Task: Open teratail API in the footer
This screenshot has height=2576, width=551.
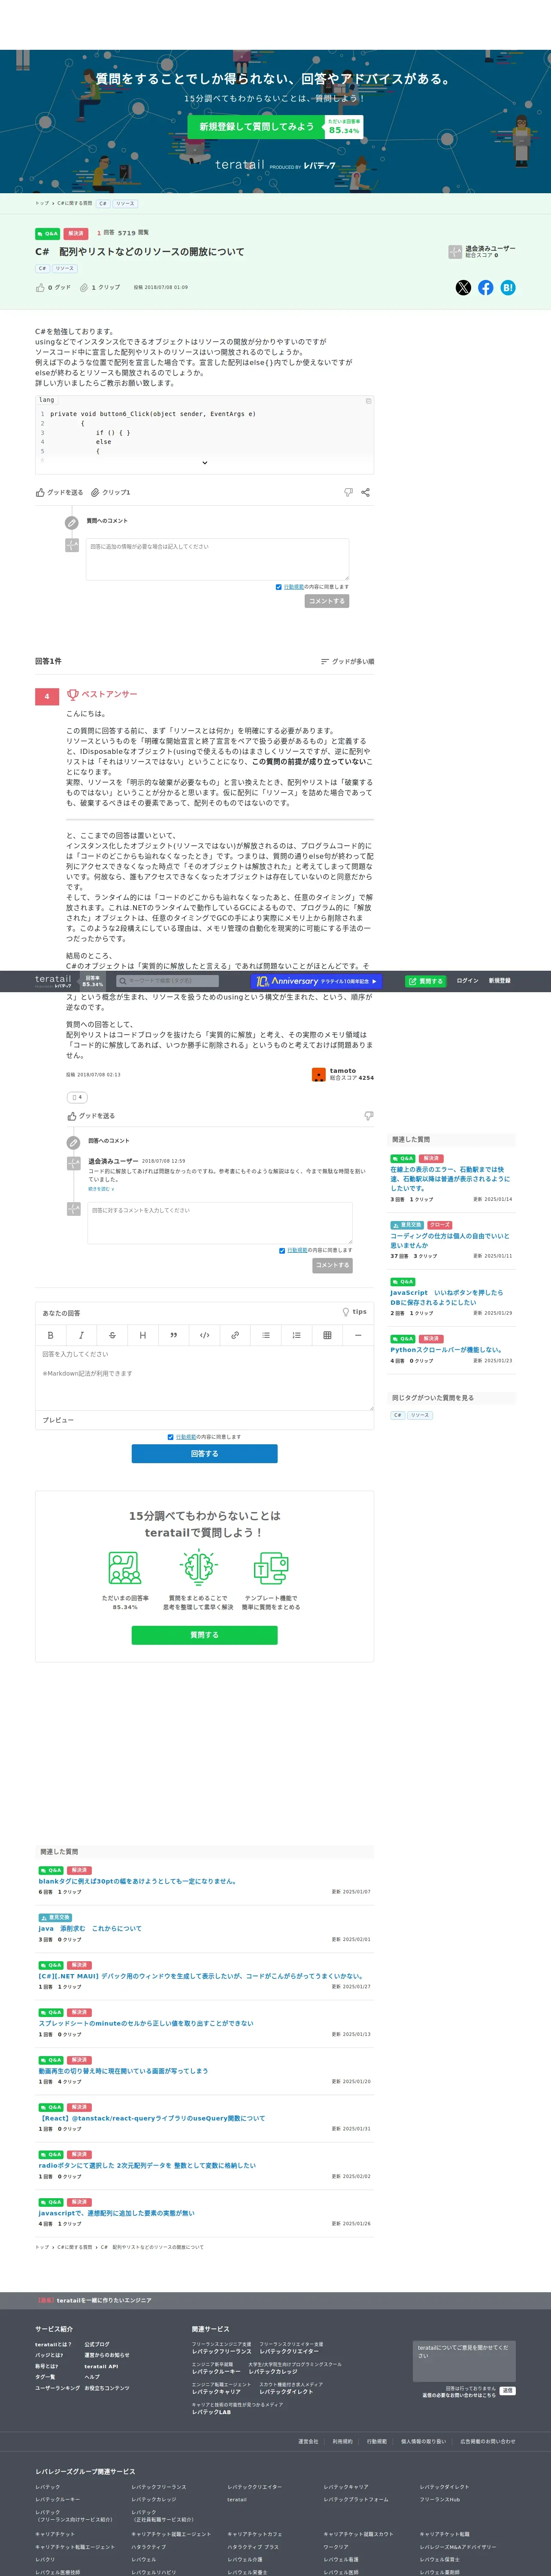Action: [101, 2366]
